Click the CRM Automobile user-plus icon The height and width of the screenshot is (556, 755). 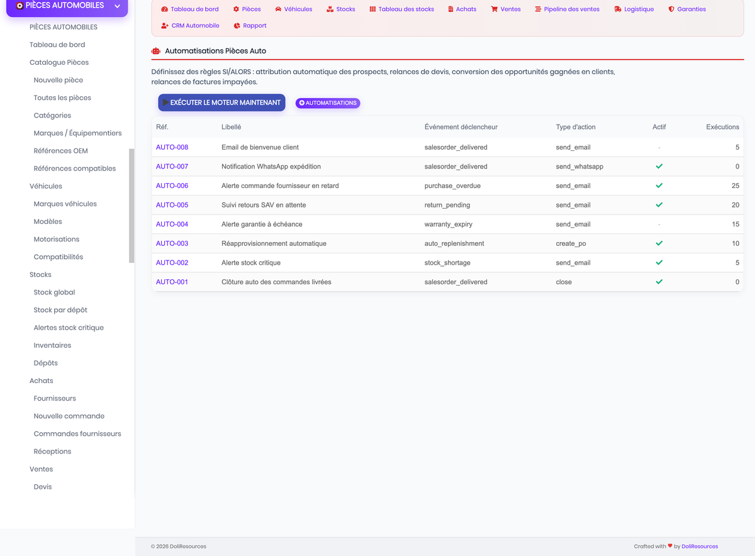(165, 26)
